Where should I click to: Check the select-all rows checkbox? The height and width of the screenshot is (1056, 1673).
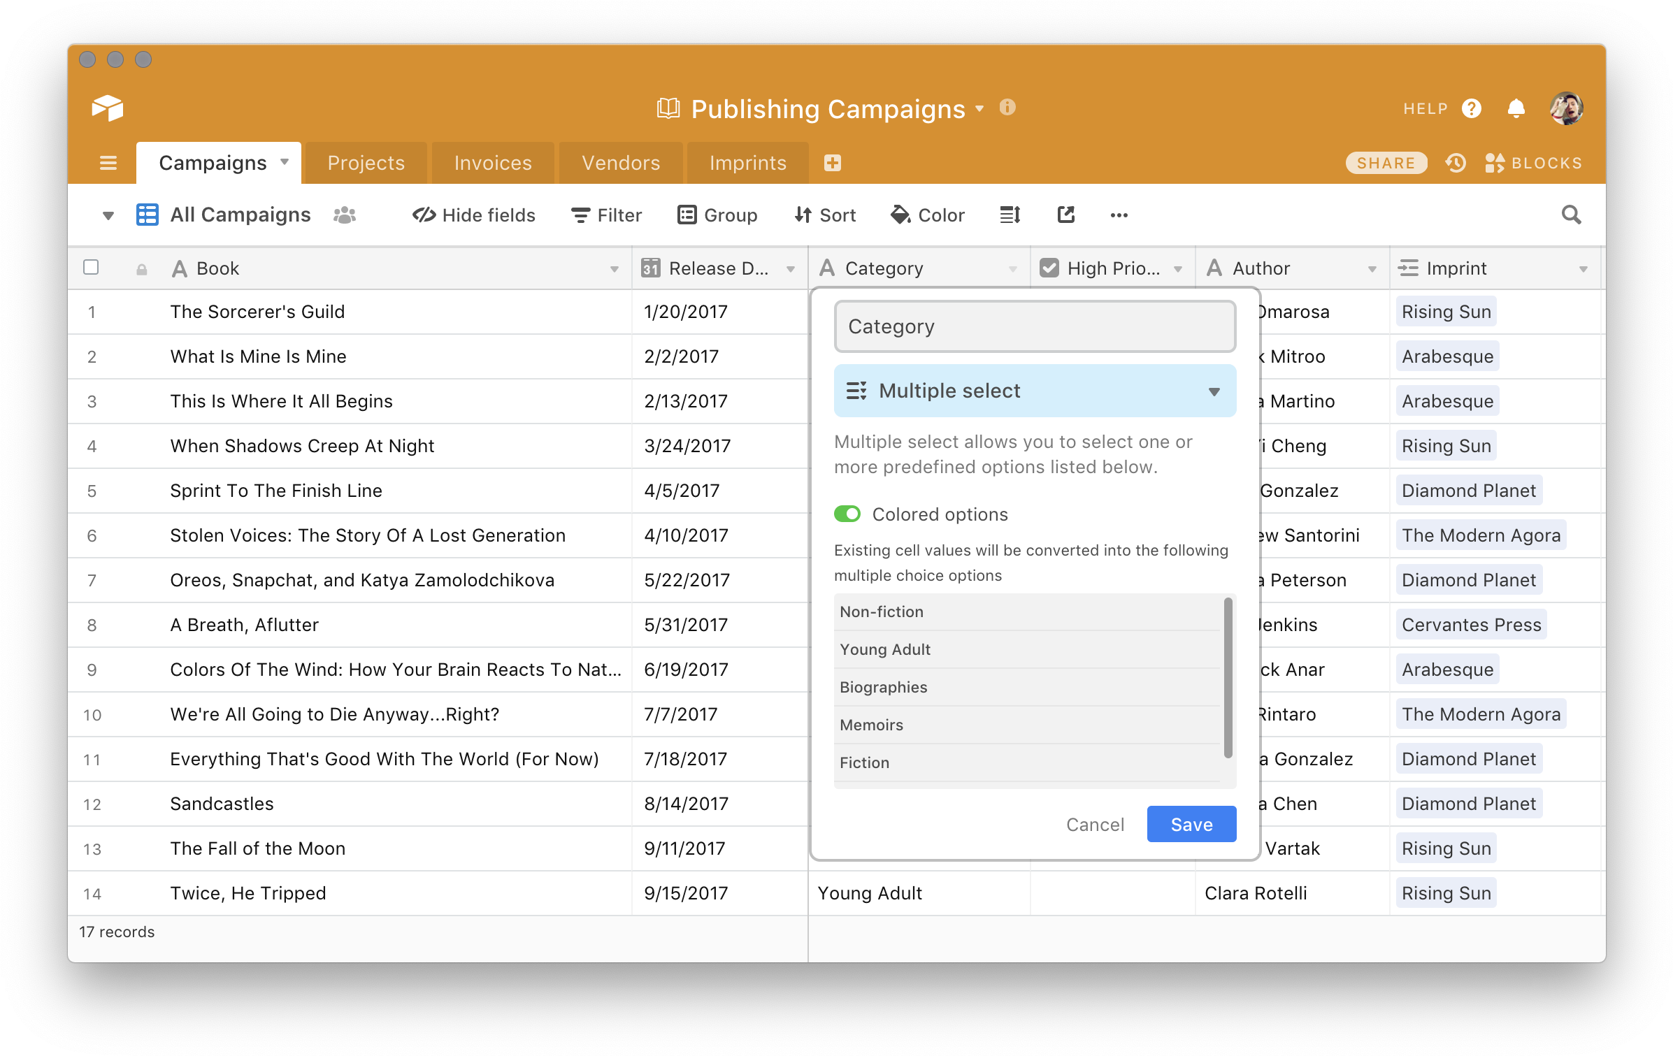tap(91, 268)
